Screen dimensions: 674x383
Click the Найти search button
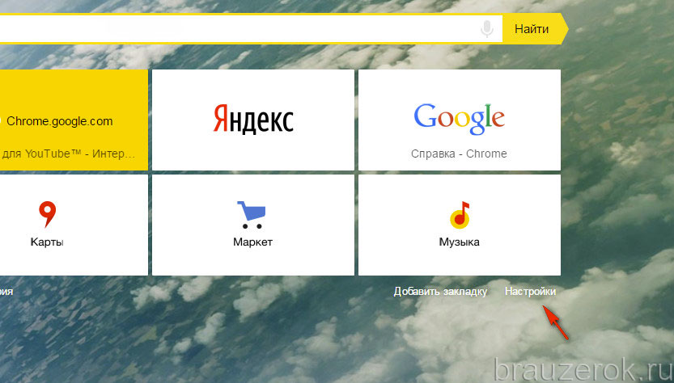[535, 29]
